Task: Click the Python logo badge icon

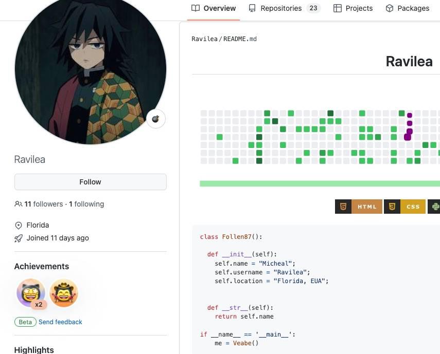Action: 434,207
